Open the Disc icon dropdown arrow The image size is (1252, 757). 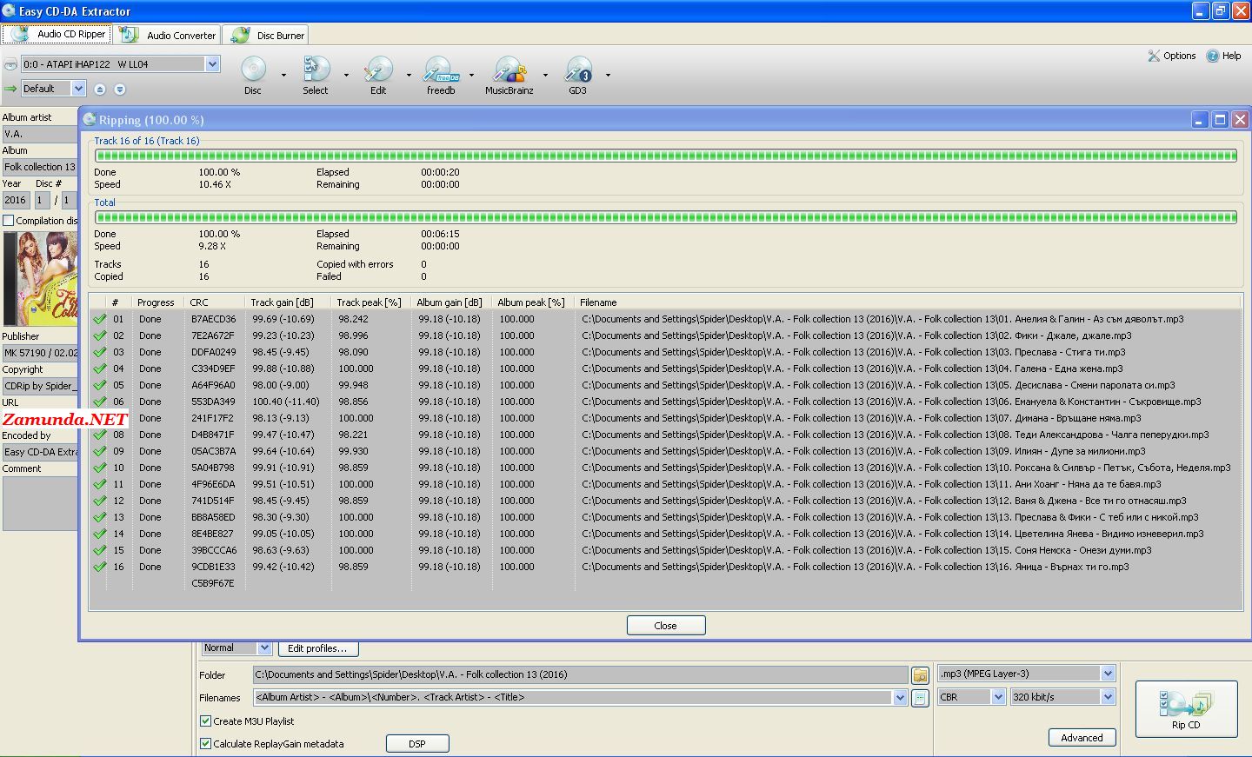click(x=283, y=75)
